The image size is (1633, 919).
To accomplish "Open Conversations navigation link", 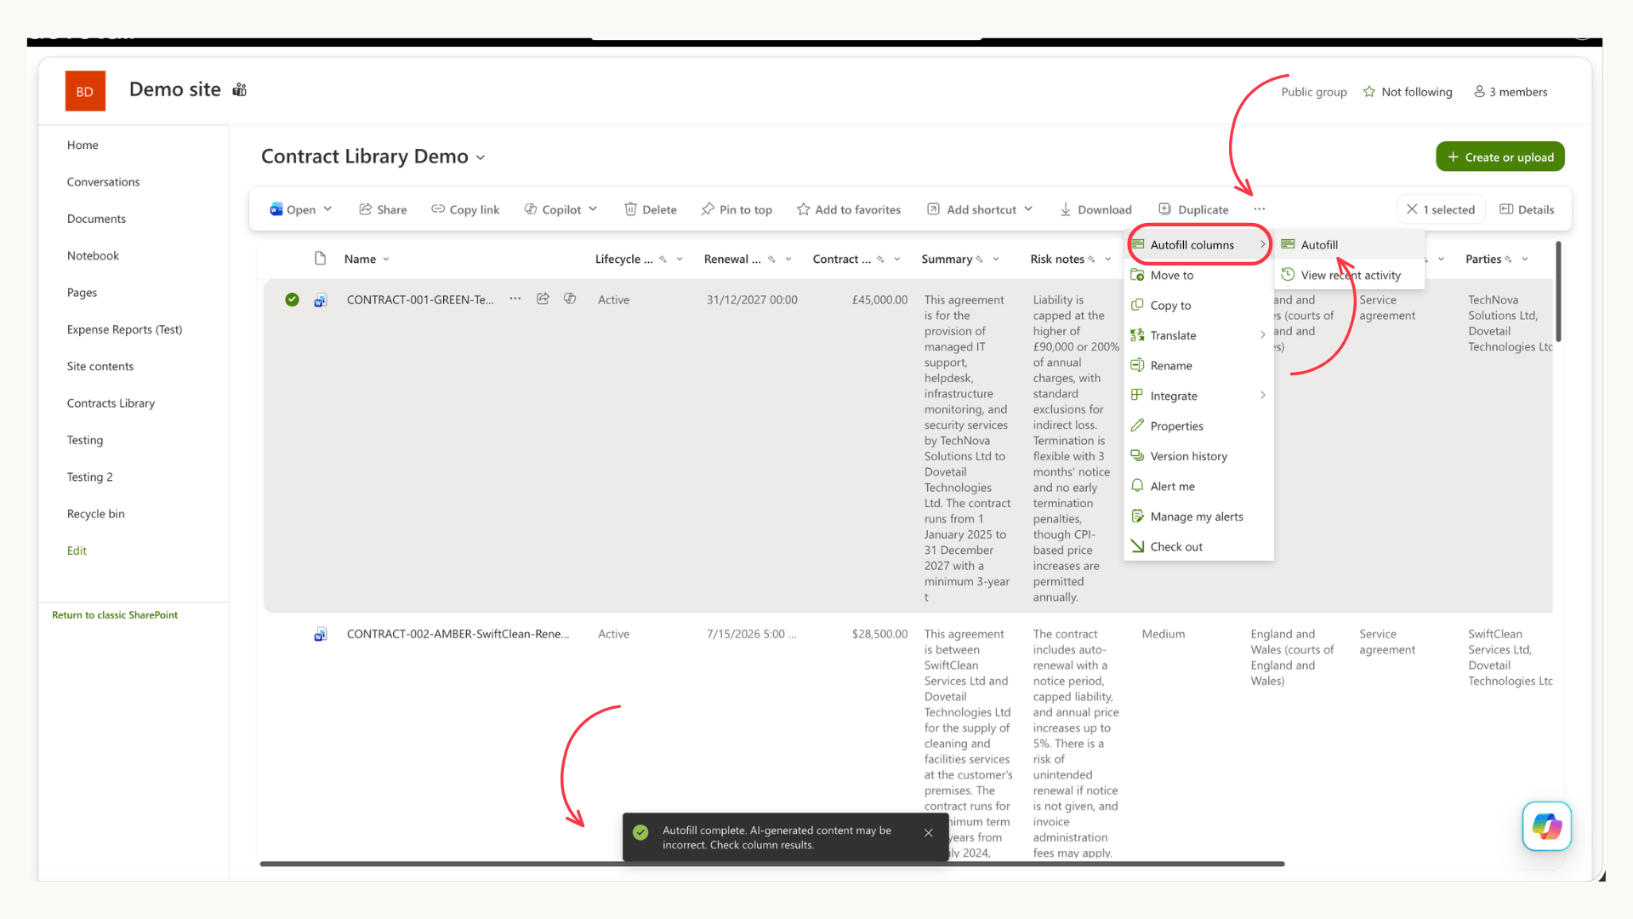I will 103,182.
